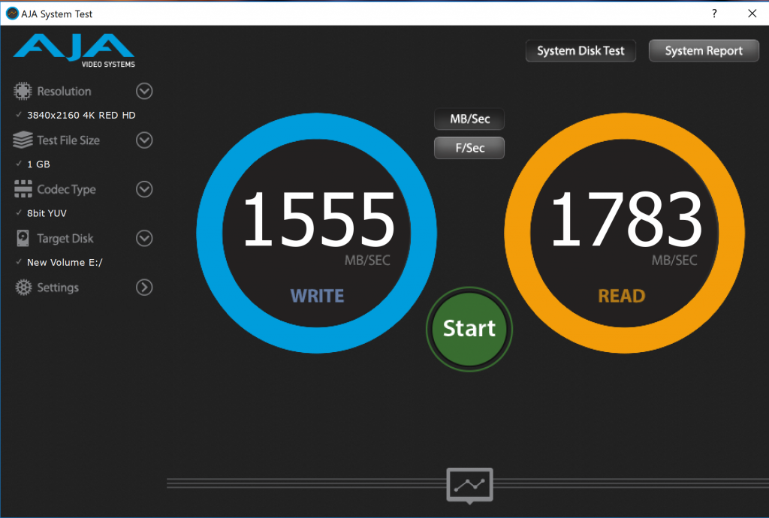This screenshot has width=769, height=518.
Task: Click the Settings label
Action: click(58, 288)
